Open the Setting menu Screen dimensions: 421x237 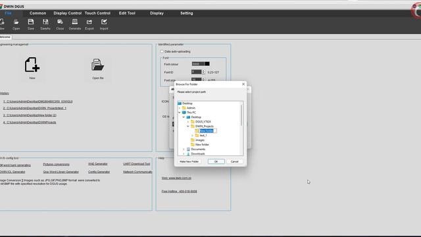pyautogui.click(x=187, y=13)
